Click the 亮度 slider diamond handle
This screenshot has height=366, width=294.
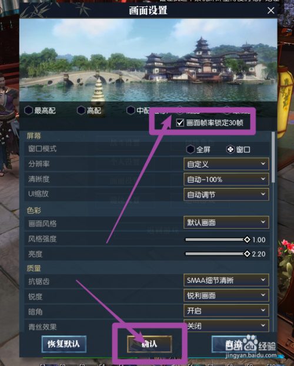247,254
